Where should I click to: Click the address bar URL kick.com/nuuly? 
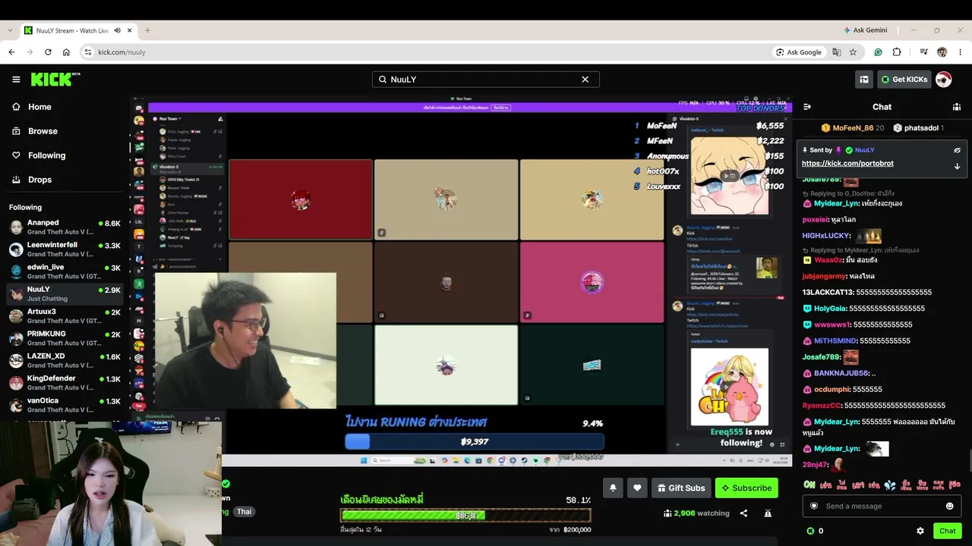(x=121, y=52)
